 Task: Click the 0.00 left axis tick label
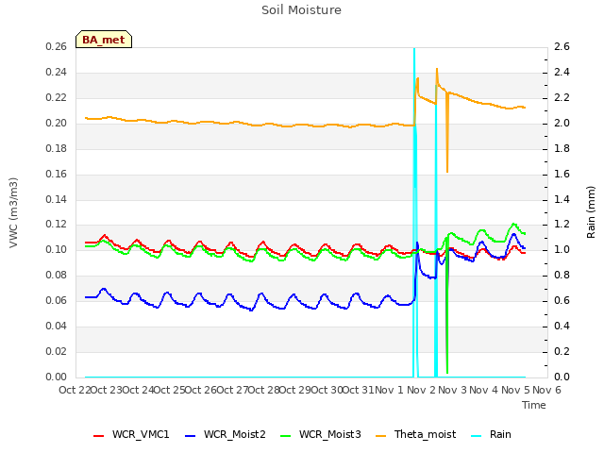tap(57, 377)
